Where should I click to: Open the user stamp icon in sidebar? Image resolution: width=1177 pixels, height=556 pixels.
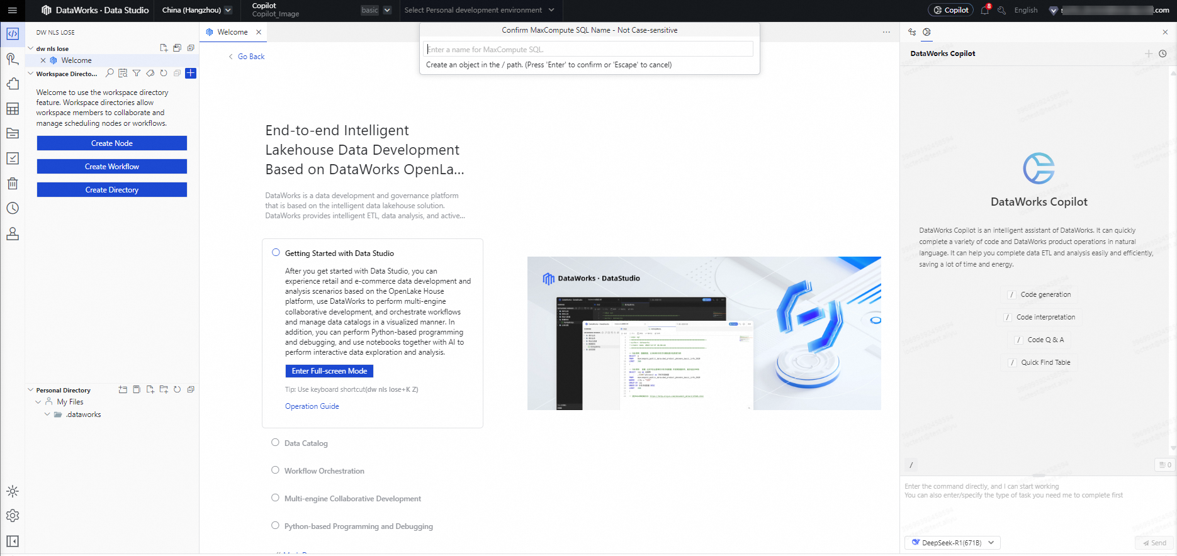click(13, 233)
